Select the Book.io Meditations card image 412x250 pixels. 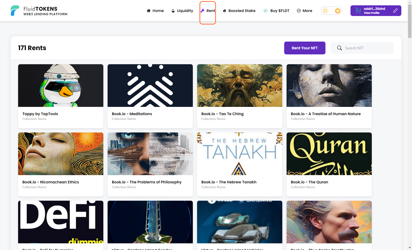150,86
